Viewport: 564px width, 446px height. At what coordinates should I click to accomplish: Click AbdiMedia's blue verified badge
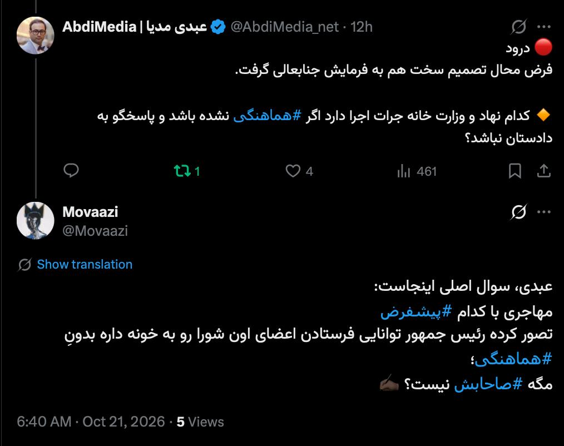coord(218,27)
